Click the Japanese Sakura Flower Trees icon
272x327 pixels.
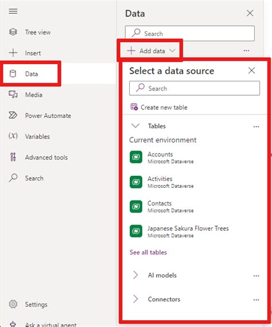pos(136,231)
